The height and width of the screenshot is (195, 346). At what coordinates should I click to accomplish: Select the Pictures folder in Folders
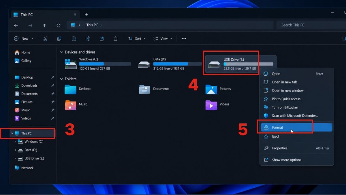[x=218, y=89]
